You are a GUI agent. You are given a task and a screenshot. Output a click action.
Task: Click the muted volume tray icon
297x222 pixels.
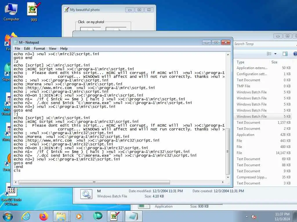point(254,217)
